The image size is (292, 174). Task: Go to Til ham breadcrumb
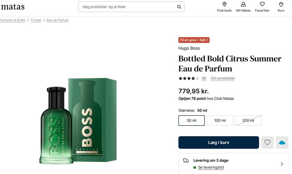[x=36, y=20]
